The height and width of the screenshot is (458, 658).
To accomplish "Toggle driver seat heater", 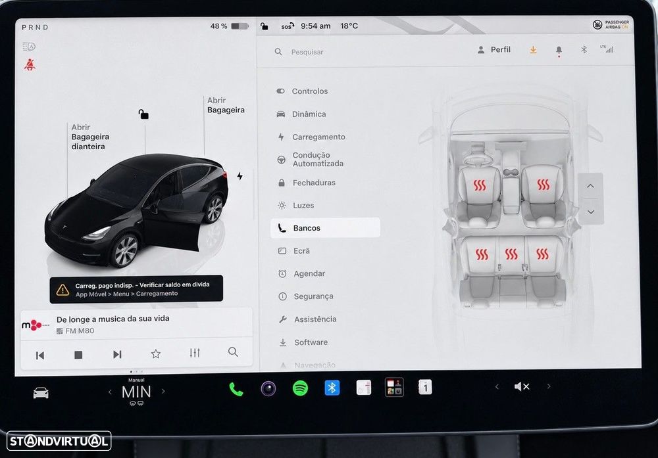I will coord(480,185).
